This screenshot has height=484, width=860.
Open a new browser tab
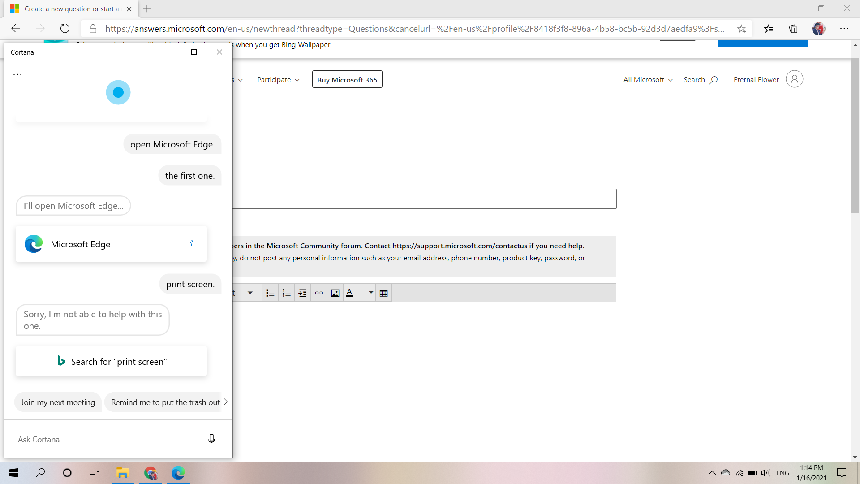[x=147, y=9]
